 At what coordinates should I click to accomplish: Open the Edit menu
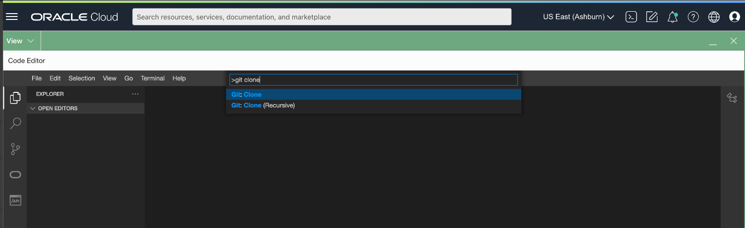[55, 78]
